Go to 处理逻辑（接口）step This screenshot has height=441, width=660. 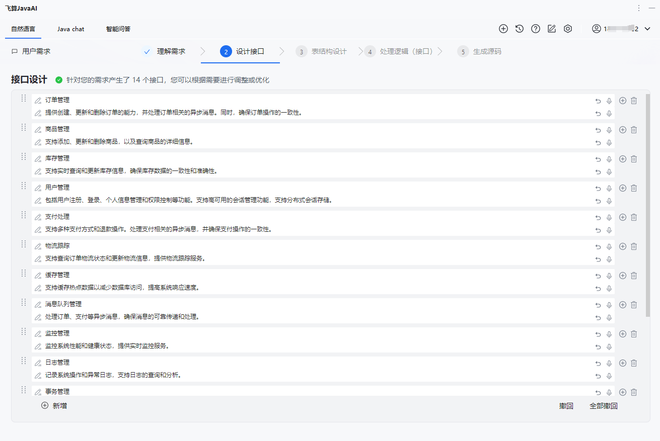pyautogui.click(x=398, y=51)
